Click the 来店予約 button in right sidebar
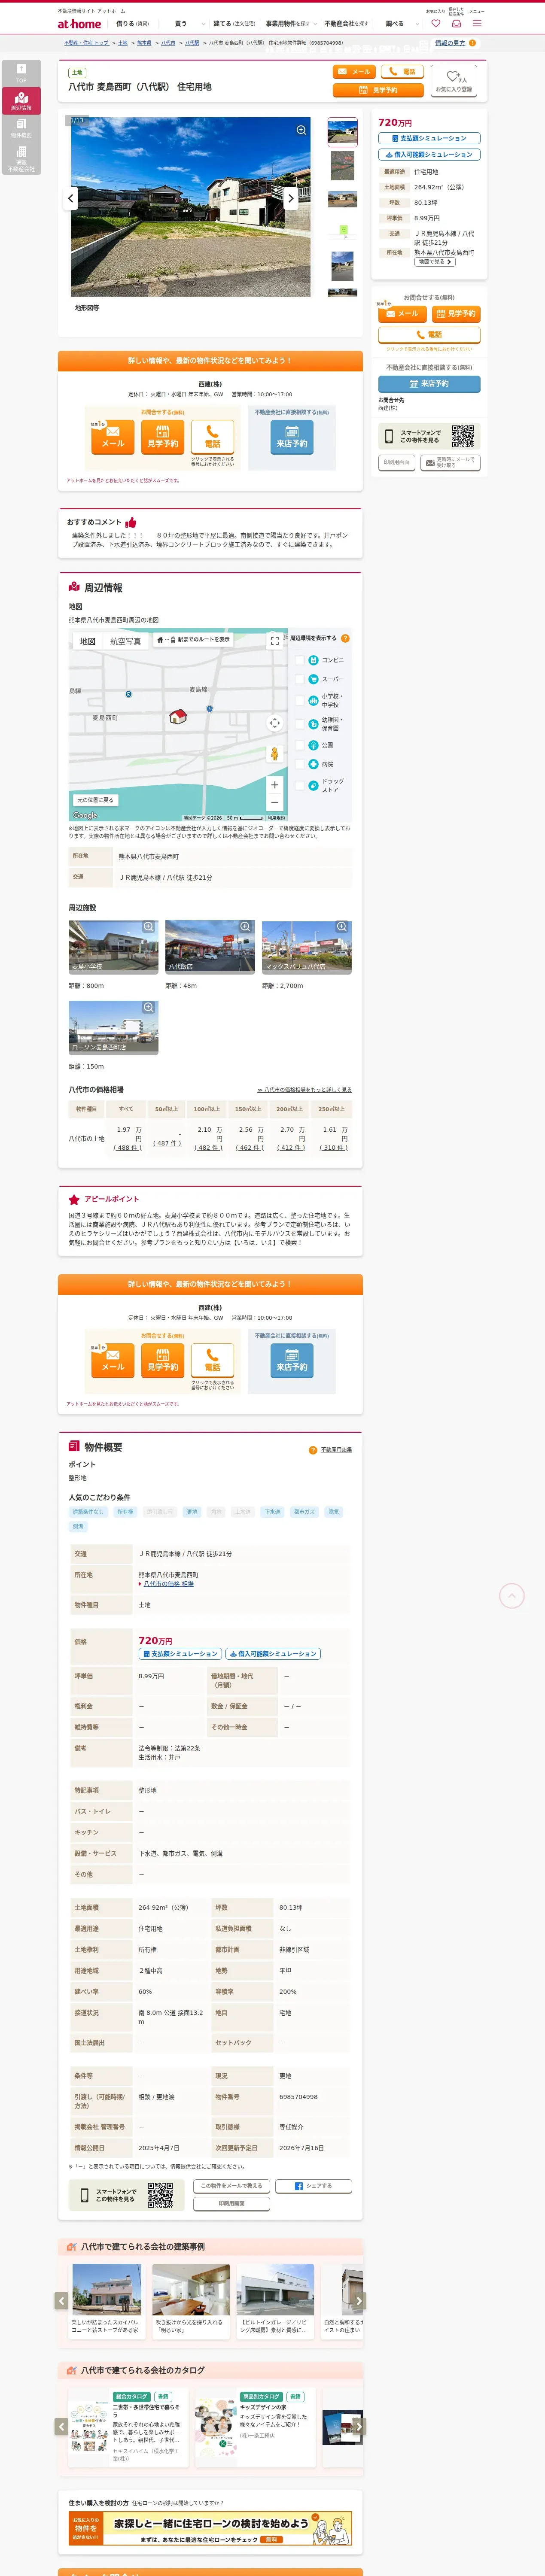Screen dimensions: 545x2576 coord(429,384)
